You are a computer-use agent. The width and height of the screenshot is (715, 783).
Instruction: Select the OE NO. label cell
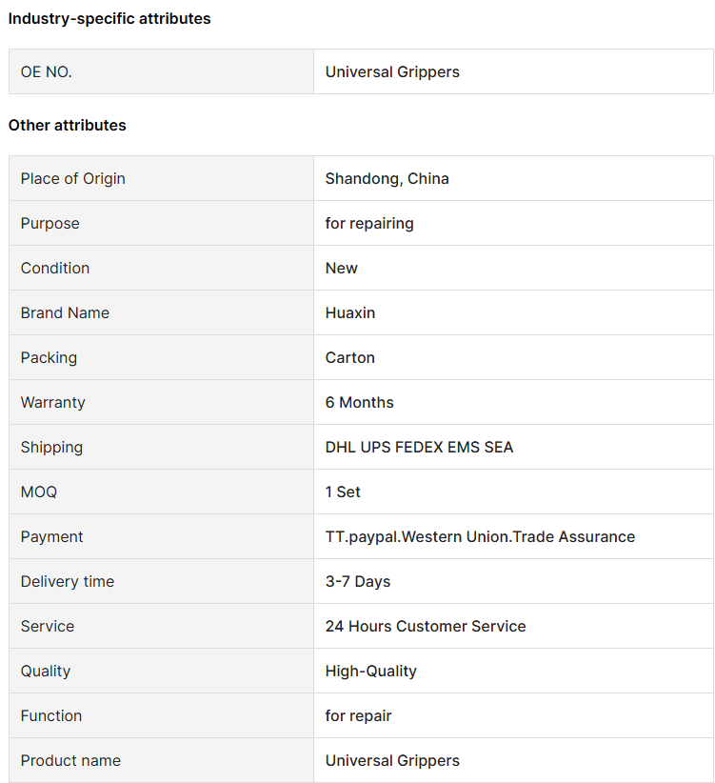tap(161, 71)
